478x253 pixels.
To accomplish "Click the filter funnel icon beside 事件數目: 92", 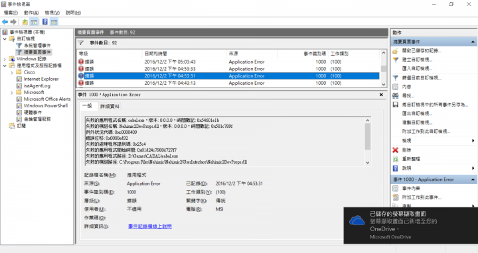I will point(80,42).
